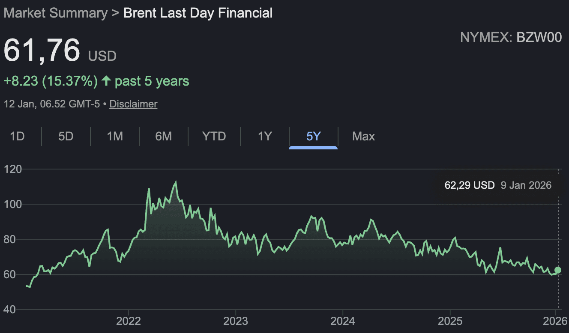Switch to the 6M chart view
The image size is (569, 333).
point(163,136)
